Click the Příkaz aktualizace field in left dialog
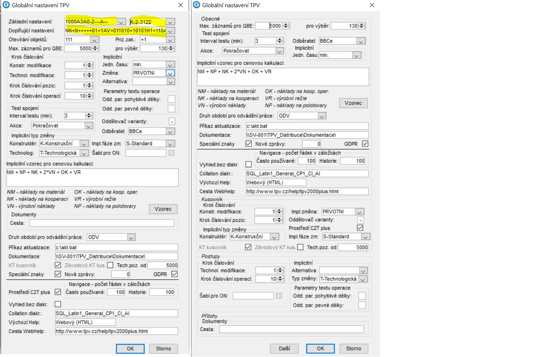 click(x=116, y=248)
